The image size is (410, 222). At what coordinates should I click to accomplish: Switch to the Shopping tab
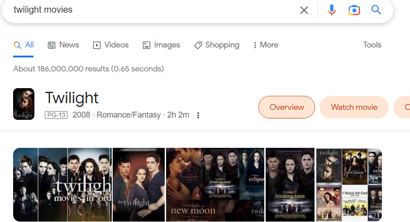pyautogui.click(x=217, y=45)
